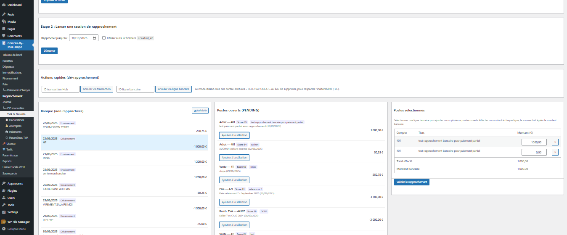Open Sauvegarde menu item
Image resolution: width=567 pixels, height=235 pixels.
coord(10,173)
